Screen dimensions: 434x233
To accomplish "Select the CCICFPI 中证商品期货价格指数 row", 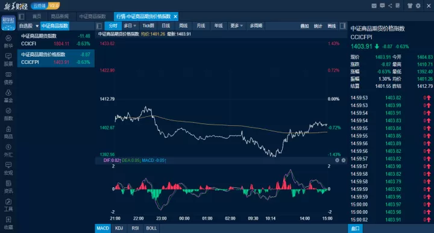I will (56, 58).
